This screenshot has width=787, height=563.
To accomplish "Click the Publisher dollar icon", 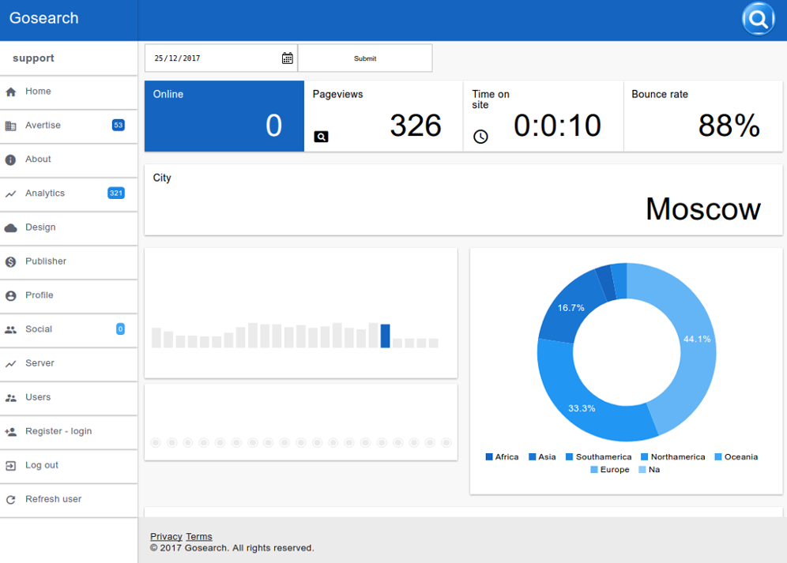I will 11,262.
